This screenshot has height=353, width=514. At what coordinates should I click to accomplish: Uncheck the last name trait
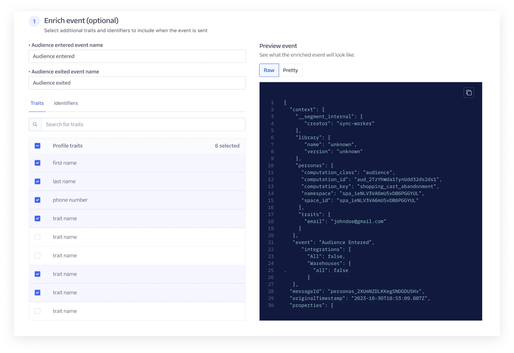[x=37, y=181]
